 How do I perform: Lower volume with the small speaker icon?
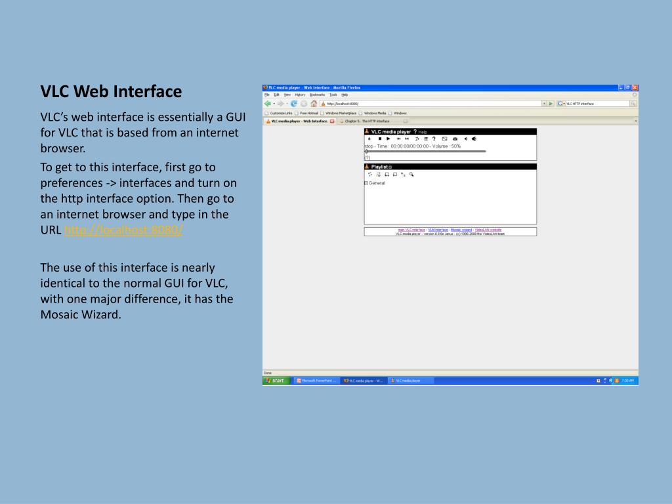tap(466, 139)
